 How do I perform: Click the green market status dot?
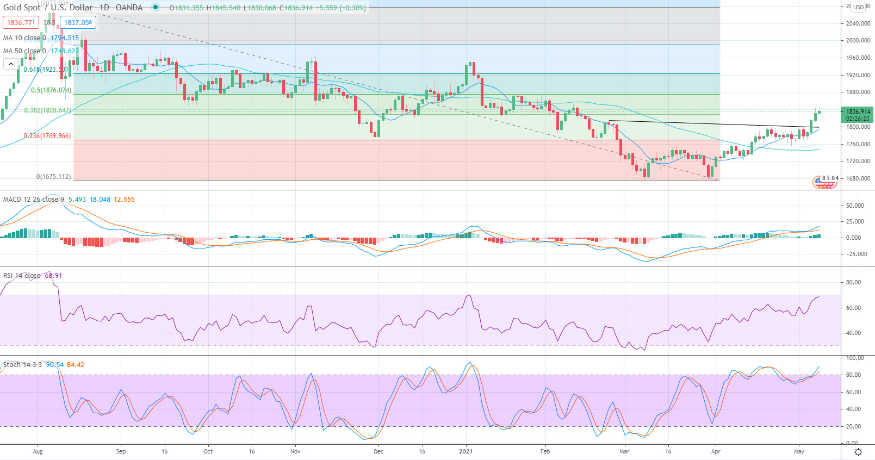coord(156,8)
